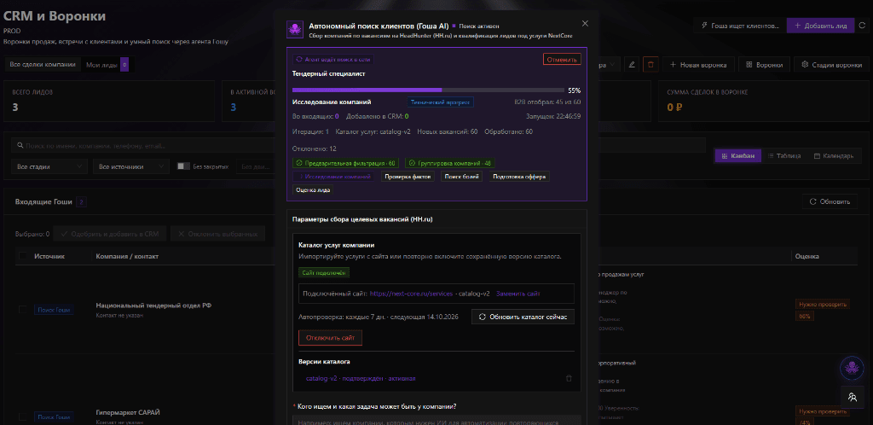Click the red trash delete funnel icon

click(x=650, y=65)
